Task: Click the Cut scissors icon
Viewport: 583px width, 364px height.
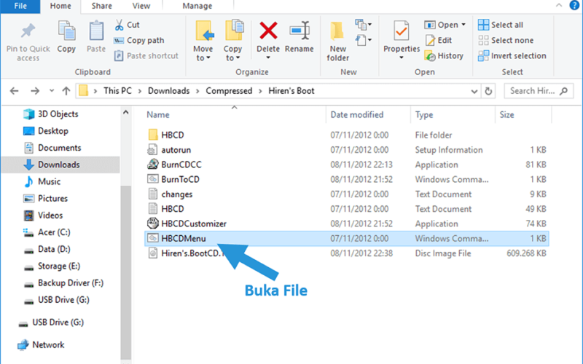Action: pos(119,25)
